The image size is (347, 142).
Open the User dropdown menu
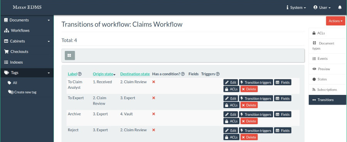(322, 8)
